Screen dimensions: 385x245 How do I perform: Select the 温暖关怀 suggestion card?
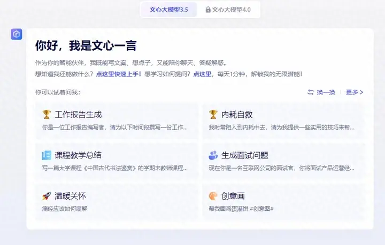117,202
